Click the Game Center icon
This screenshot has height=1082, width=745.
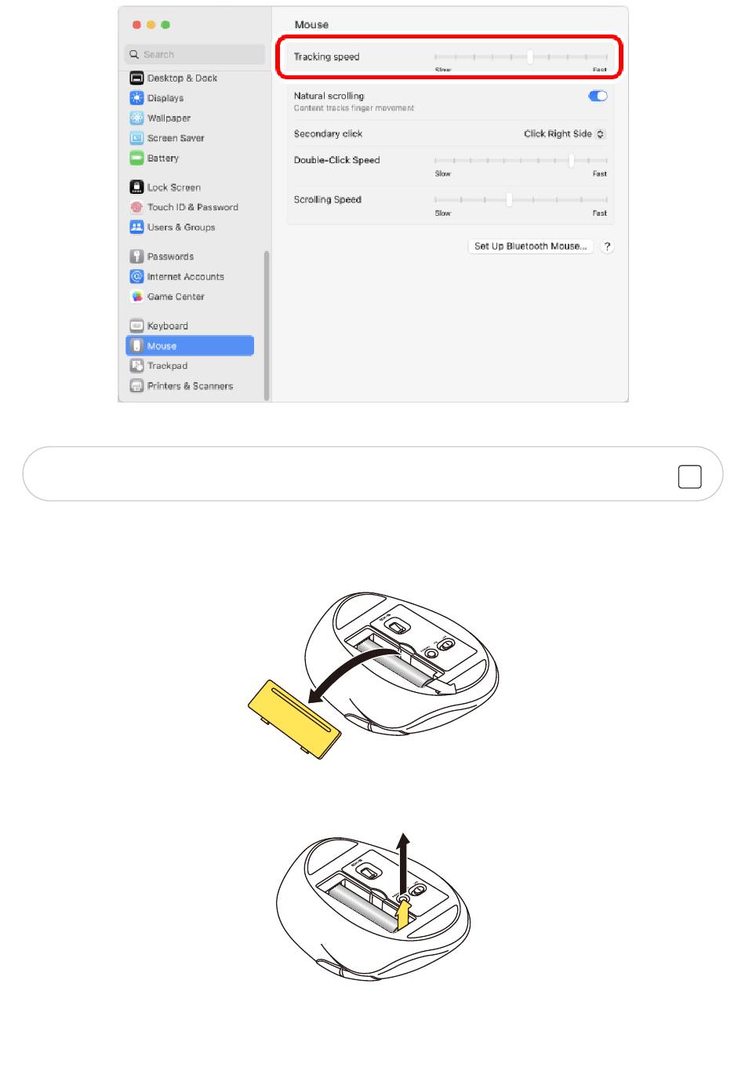coord(136,297)
